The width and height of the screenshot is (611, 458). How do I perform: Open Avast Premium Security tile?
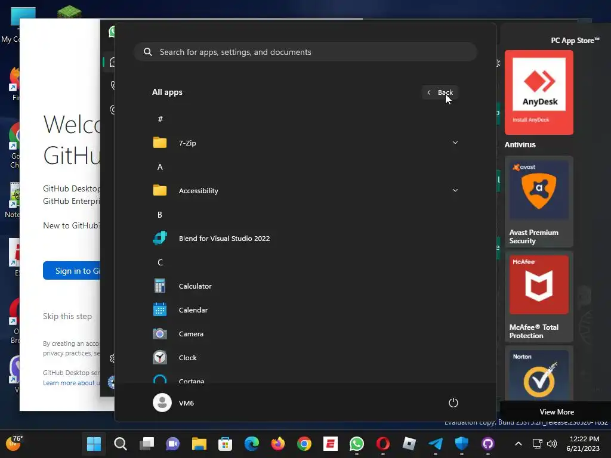coord(539,202)
